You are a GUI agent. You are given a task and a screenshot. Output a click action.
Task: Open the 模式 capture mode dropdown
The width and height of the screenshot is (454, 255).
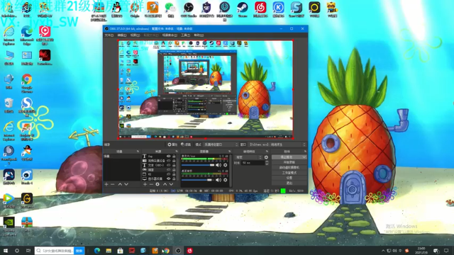(221, 144)
